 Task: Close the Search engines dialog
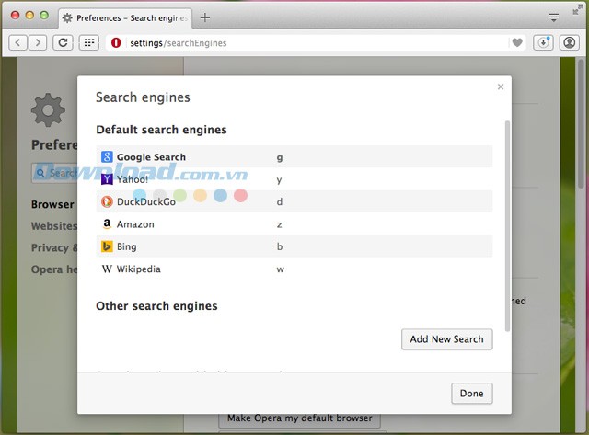pos(501,86)
